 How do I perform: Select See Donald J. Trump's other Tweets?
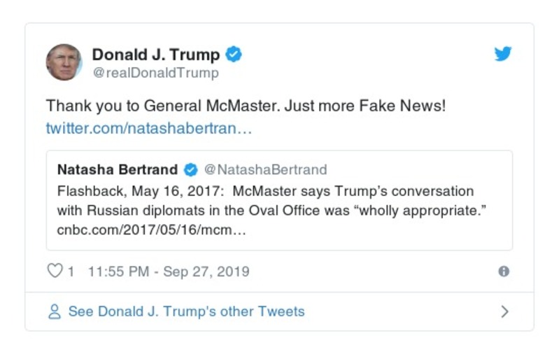186,311
